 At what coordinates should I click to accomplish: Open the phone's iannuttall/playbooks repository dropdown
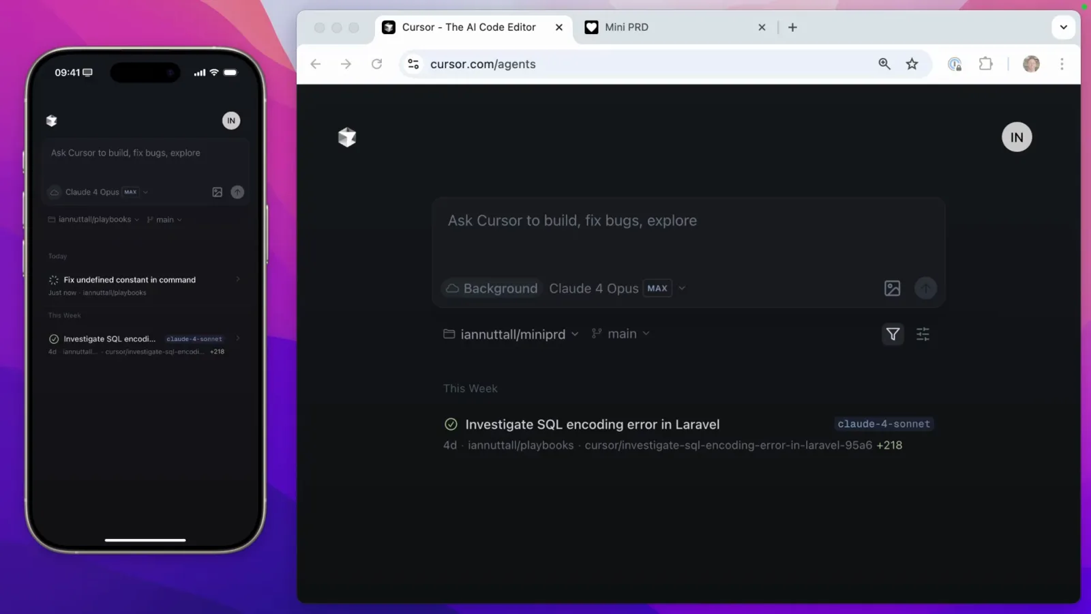point(93,220)
